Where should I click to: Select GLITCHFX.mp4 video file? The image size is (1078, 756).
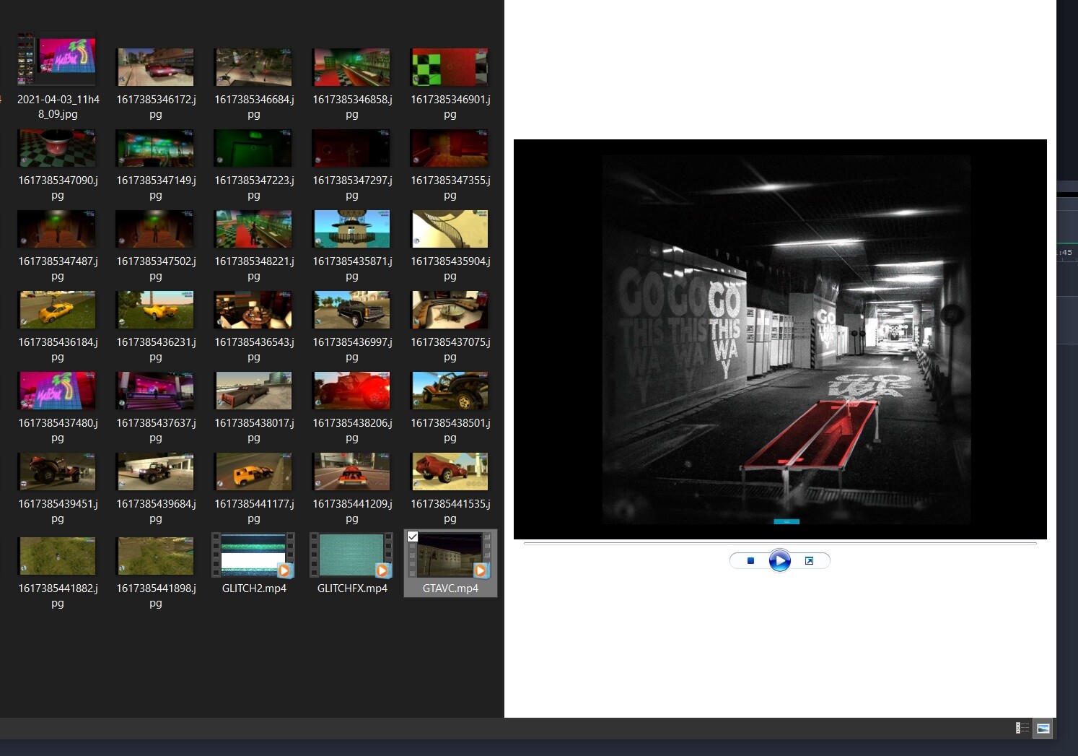352,555
